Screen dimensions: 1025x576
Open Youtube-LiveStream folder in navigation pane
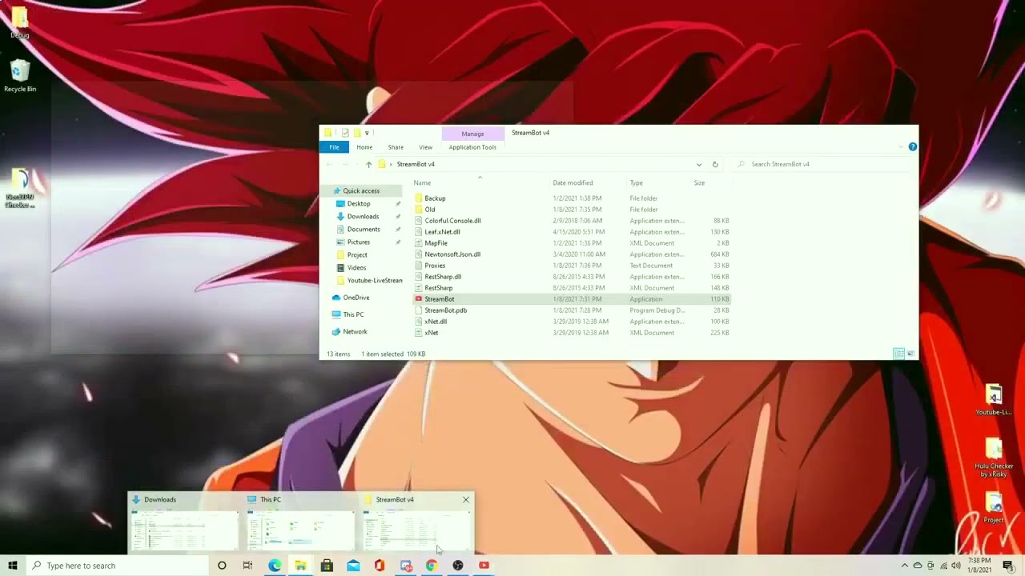369,281
